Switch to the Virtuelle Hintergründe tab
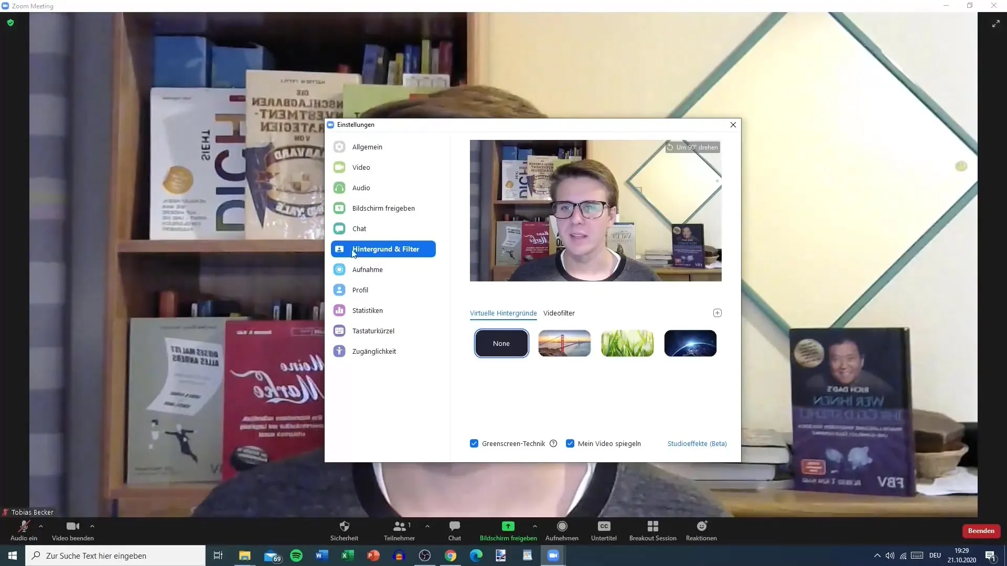This screenshot has width=1007, height=566. (x=504, y=313)
